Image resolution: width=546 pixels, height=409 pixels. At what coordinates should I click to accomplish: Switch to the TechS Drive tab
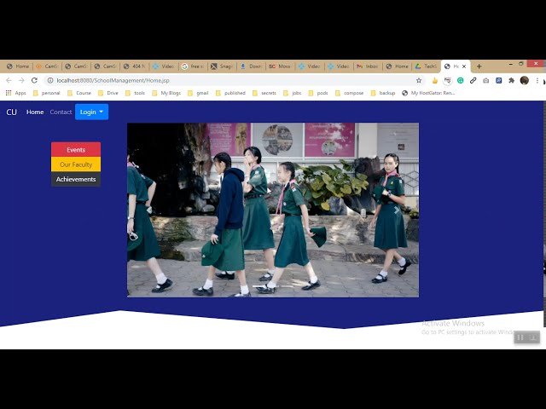click(426, 66)
